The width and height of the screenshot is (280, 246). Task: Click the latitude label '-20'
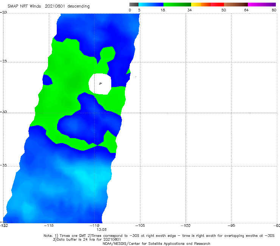click(3, 12)
